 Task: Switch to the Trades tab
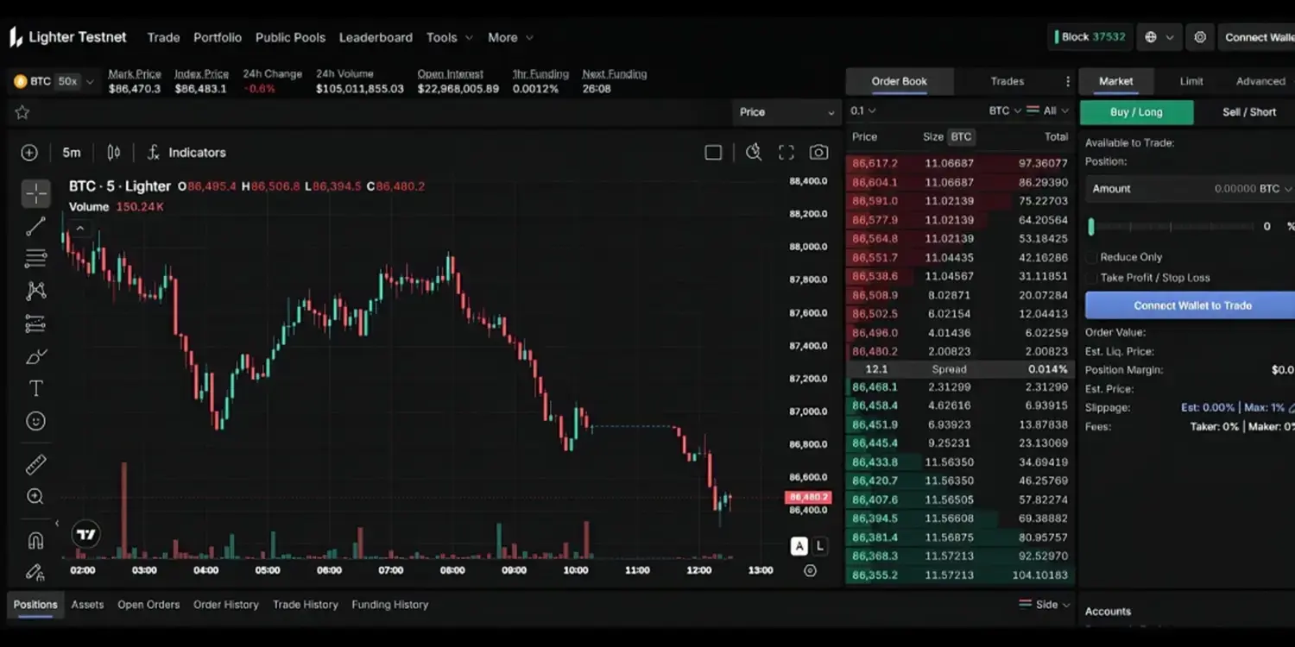(x=1007, y=81)
